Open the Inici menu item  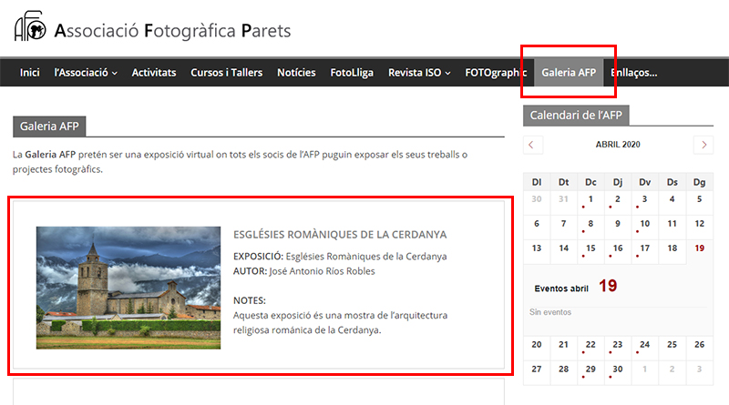30,73
